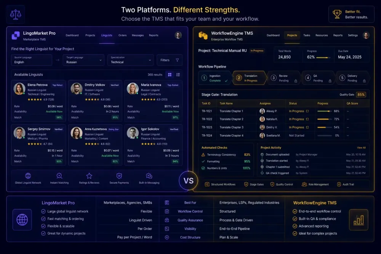Switch to grid view of linguists

click(x=170, y=75)
